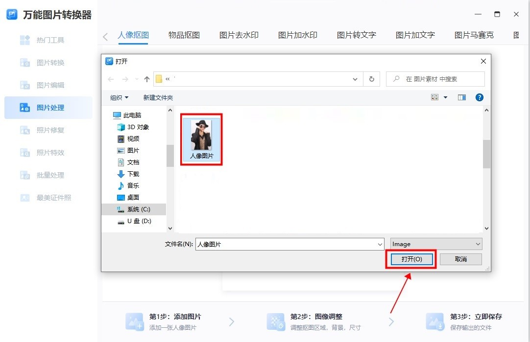This screenshot has width=530, height=342.
Task: Create a folder via 新建文件夹
Action: (158, 97)
